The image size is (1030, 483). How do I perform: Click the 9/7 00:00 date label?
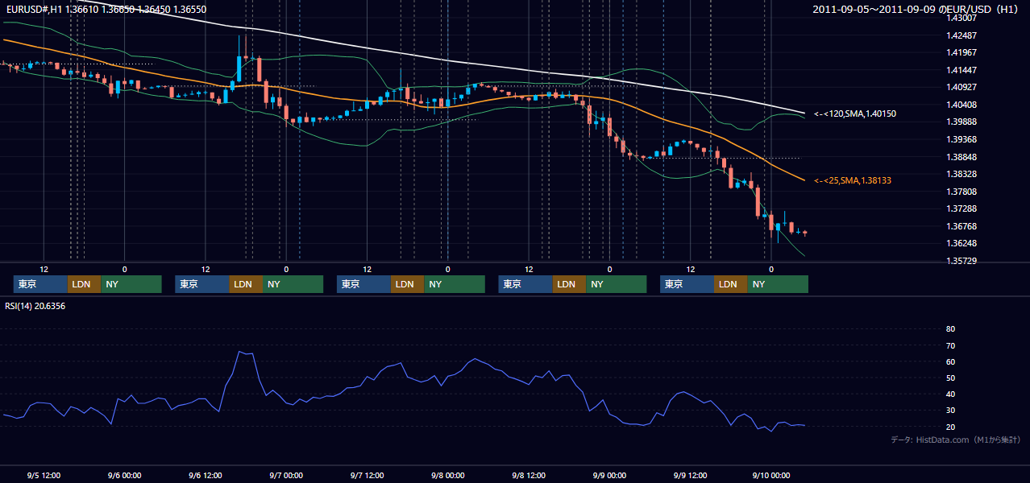[286, 475]
